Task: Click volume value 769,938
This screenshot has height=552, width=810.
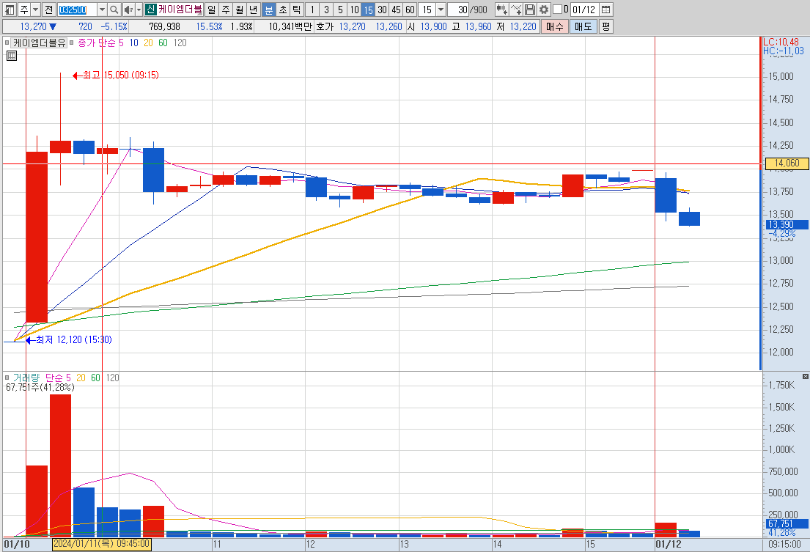Action: 164,26
